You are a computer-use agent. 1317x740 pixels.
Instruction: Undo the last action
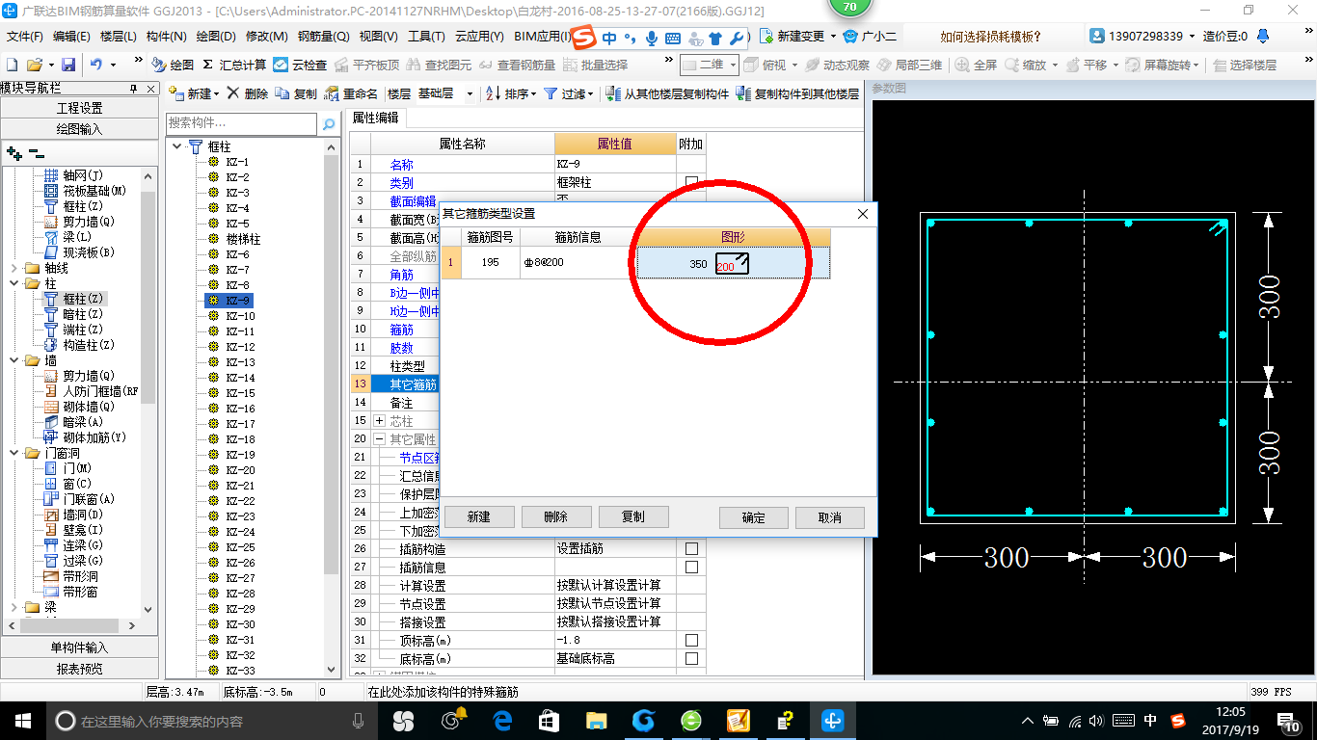[96, 65]
